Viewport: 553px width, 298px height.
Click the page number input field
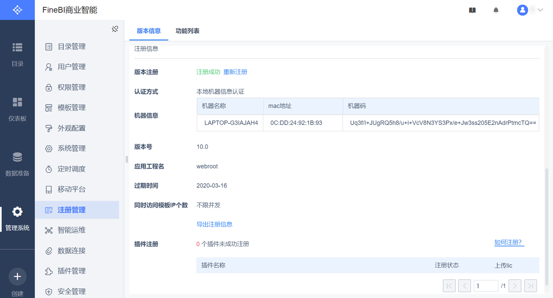click(x=486, y=286)
